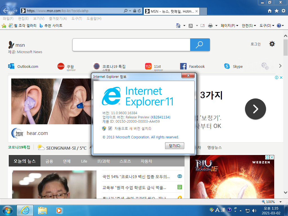This screenshot has width=288, height=216.
Task: Open Windows Explorer from the taskbar
Action: coord(42,210)
